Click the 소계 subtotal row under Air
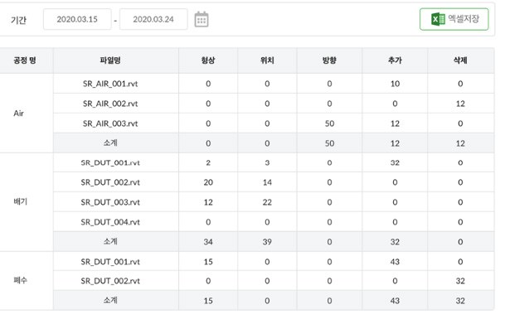505x319 pixels. click(274, 143)
